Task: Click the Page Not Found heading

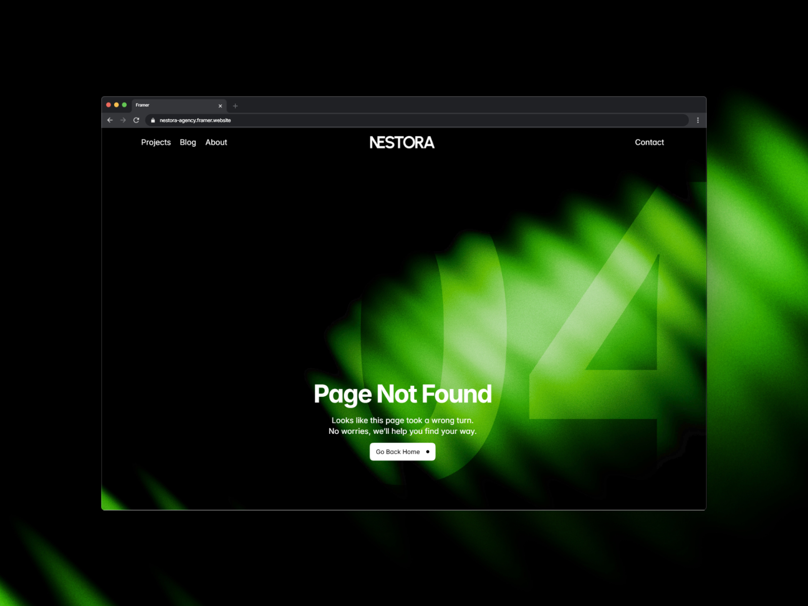Action: pos(402,394)
